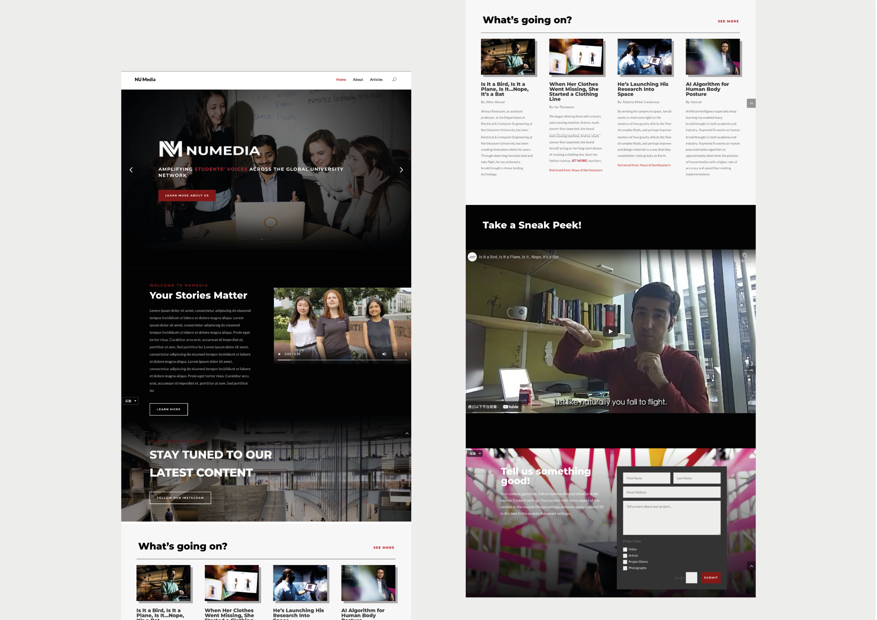Play the YouTube bat video

(610, 331)
